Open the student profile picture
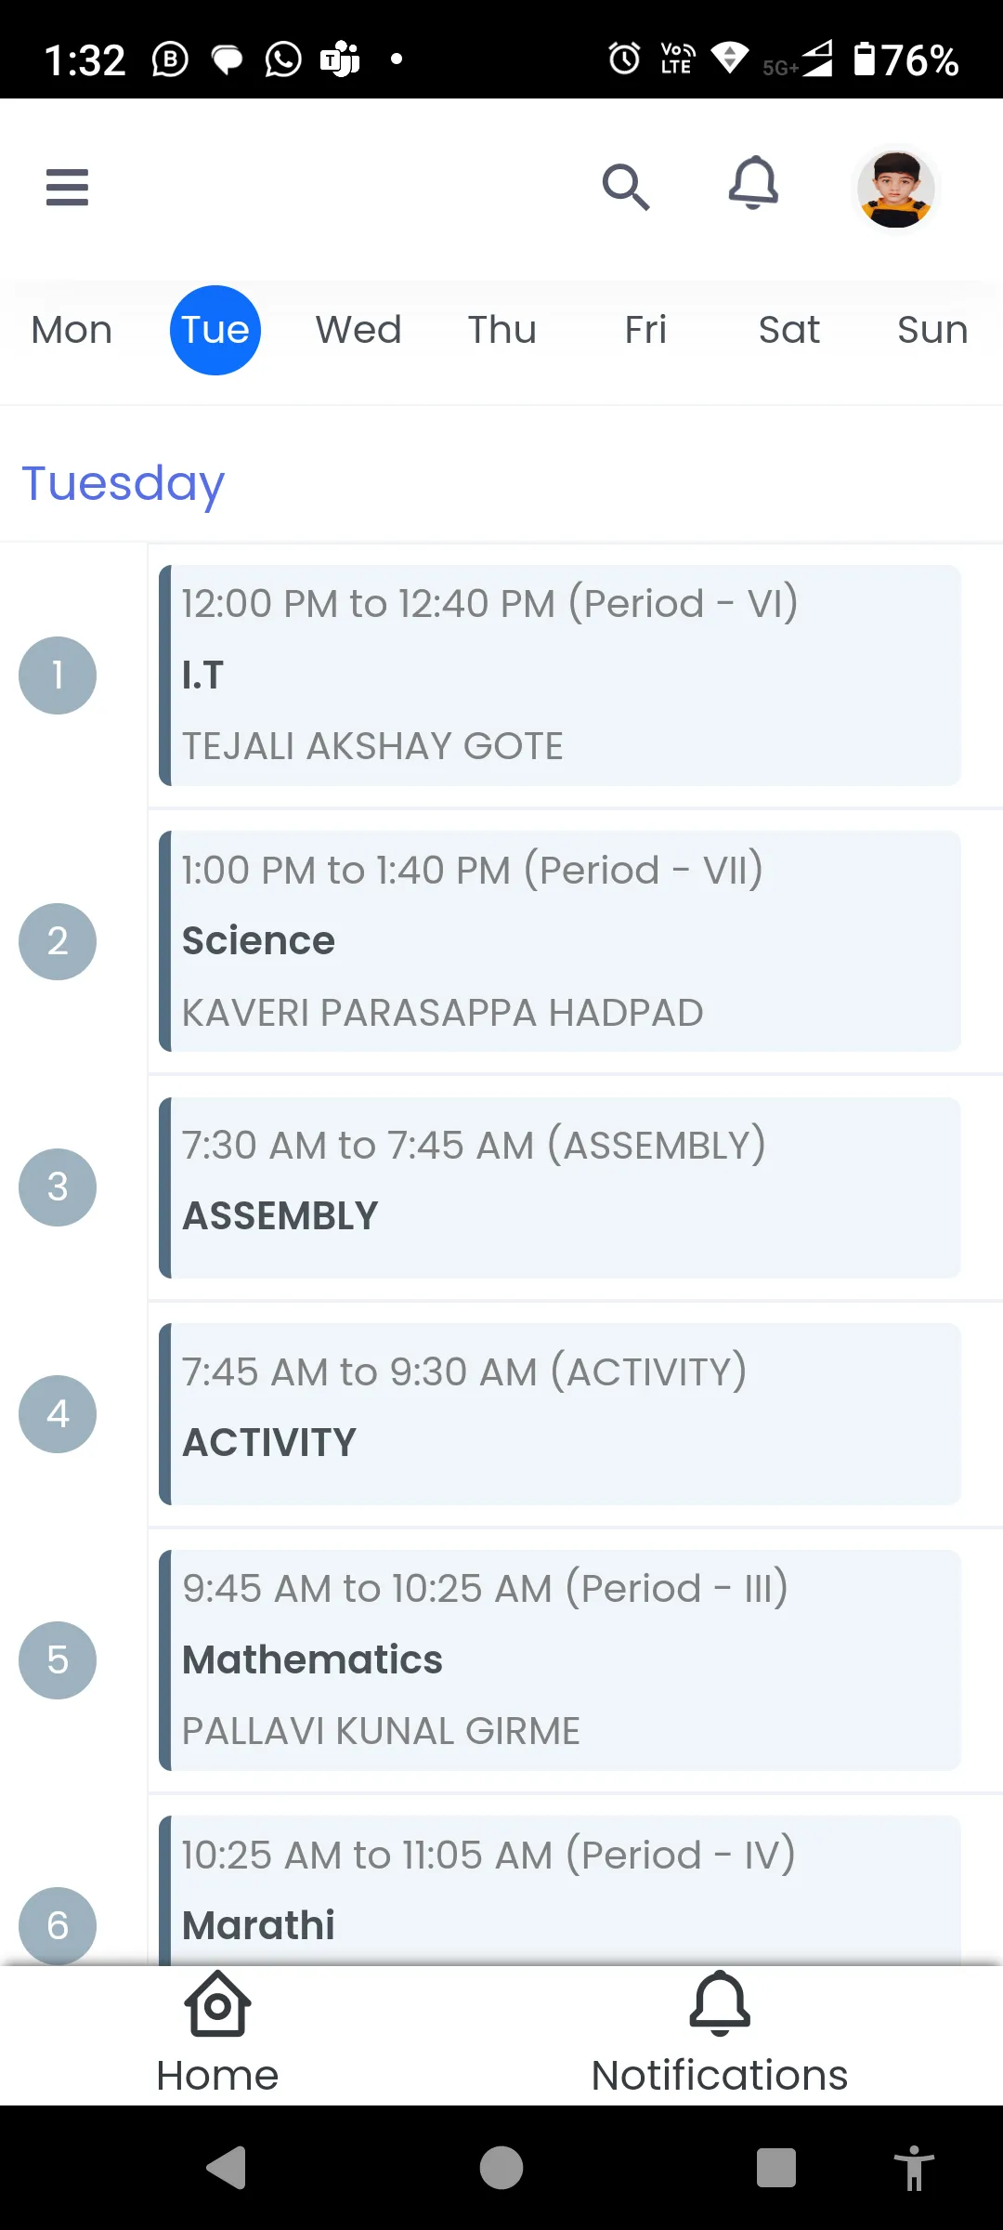 click(895, 189)
